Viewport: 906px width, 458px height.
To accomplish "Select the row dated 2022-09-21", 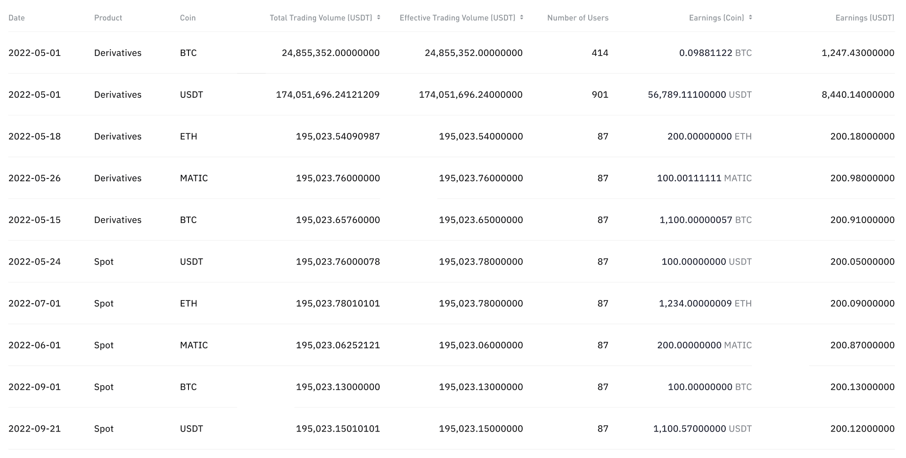I will [x=452, y=428].
